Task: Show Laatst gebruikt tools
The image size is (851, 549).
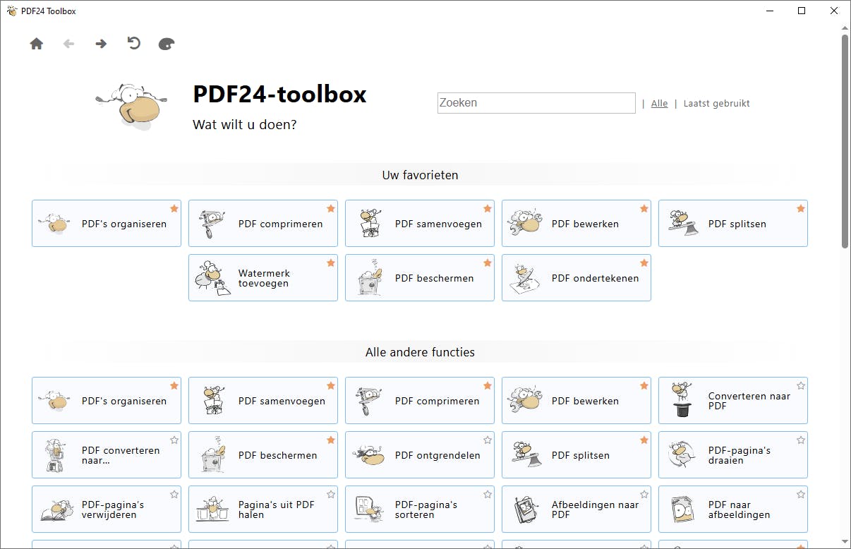Action: click(x=716, y=103)
